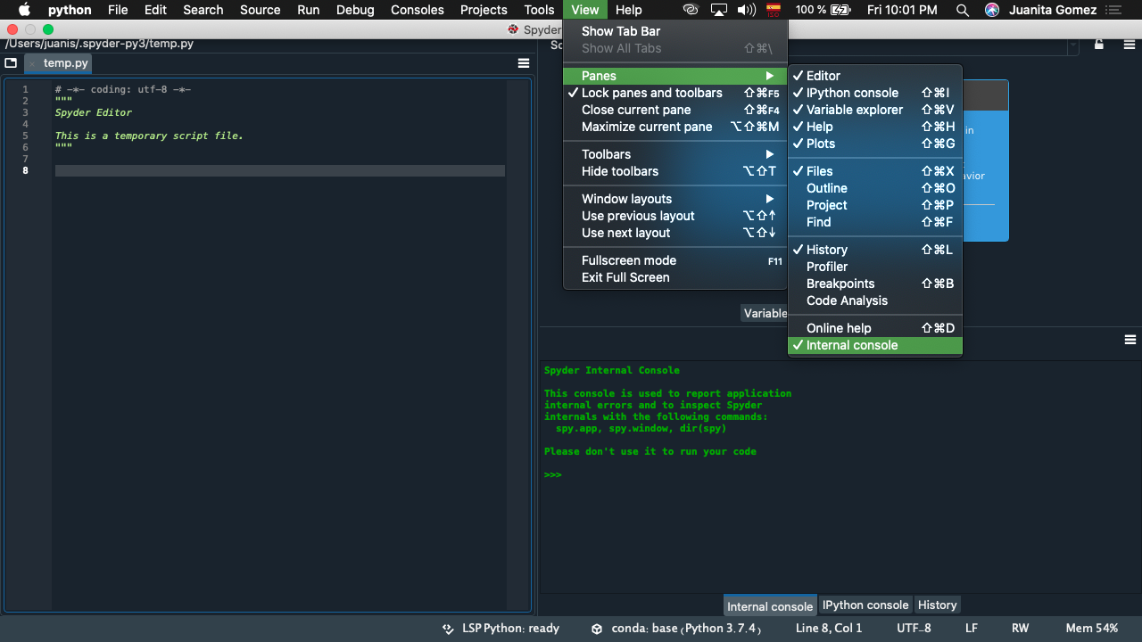
Task: Open the AirPlay display icon
Action: click(719, 10)
